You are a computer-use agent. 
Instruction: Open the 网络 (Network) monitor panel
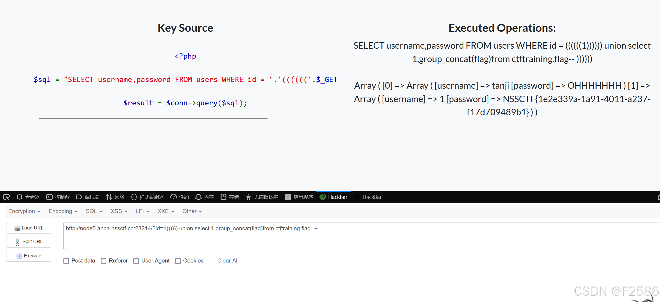click(x=115, y=197)
